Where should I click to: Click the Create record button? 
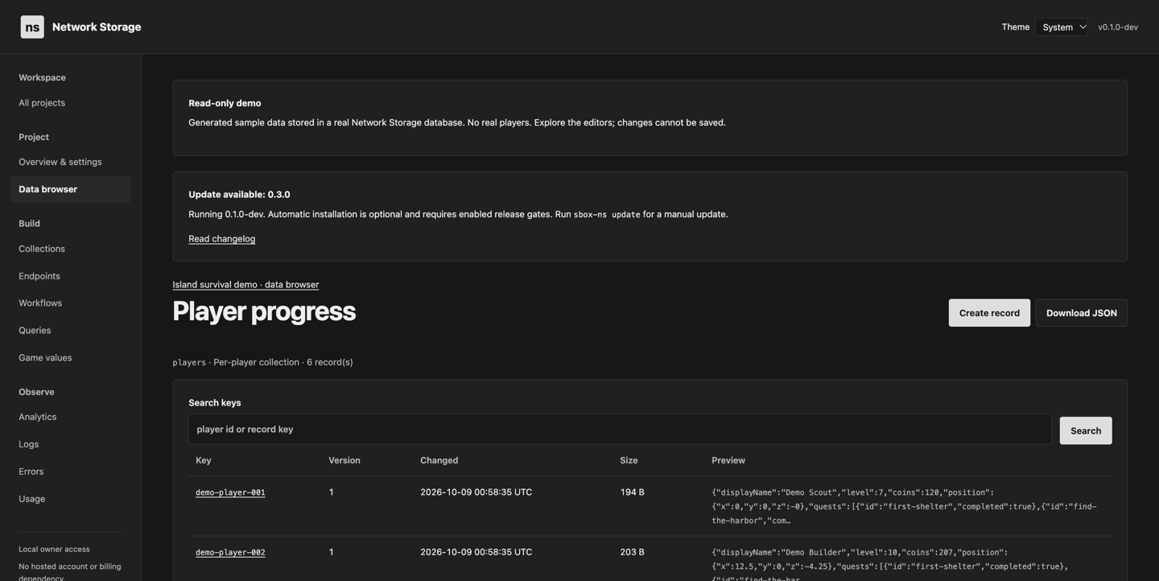pos(989,313)
